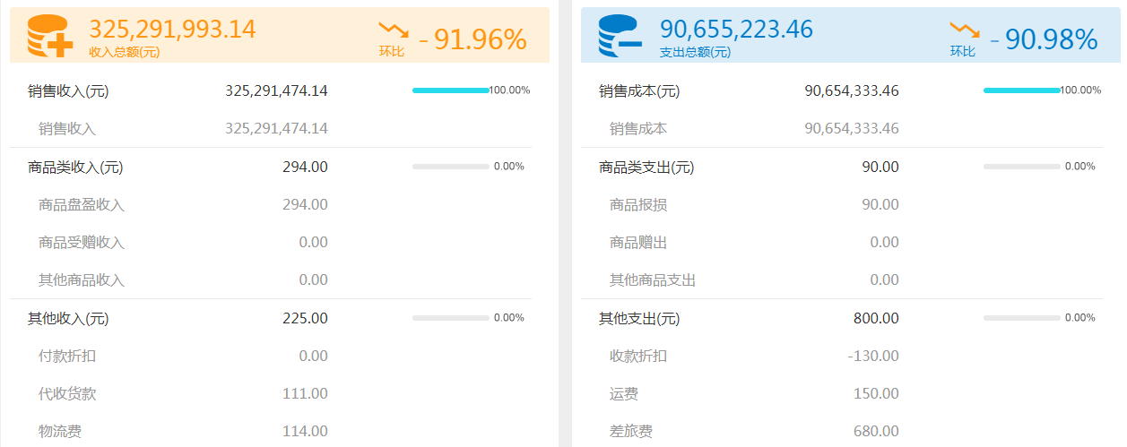Select the 销售成本(元) category row
The width and height of the screenshot is (1127, 447).
[842, 90]
